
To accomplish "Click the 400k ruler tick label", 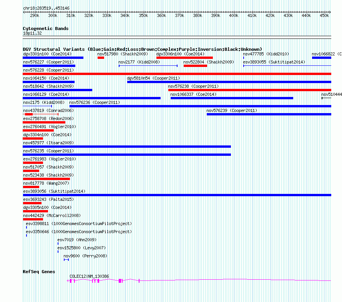I will [234, 15].
